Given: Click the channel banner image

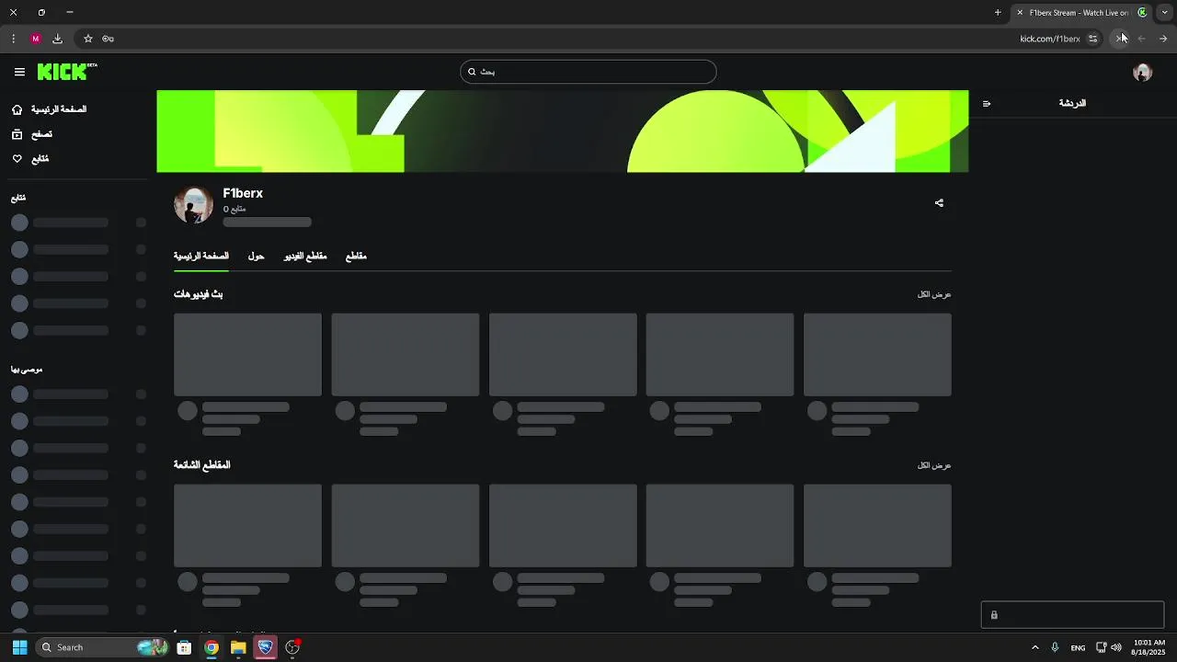Looking at the screenshot, I should (x=563, y=131).
